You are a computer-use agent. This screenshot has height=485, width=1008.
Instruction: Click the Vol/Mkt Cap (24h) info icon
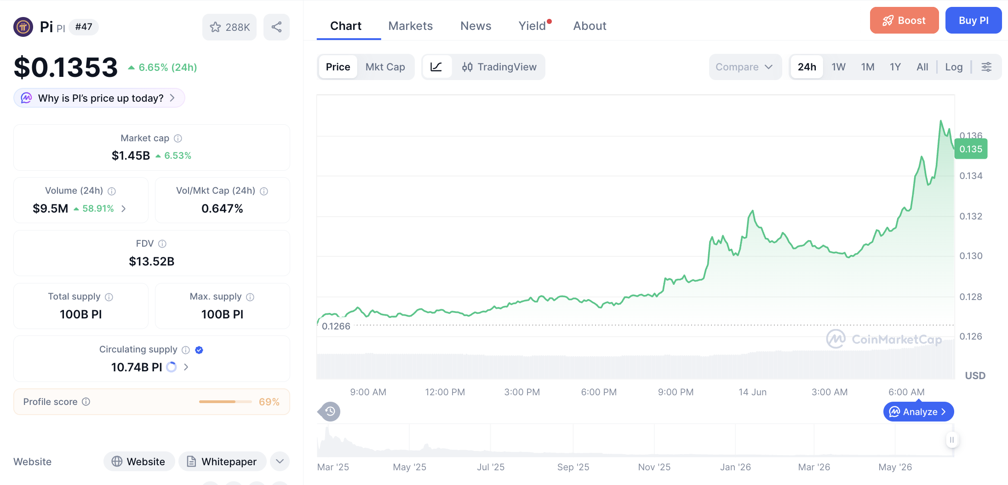click(x=264, y=191)
